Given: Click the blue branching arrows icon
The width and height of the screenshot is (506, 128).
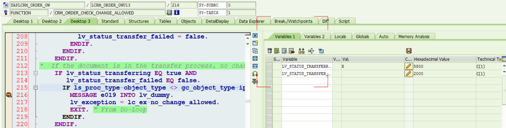Looking at the screenshot, I should tap(311, 51).
